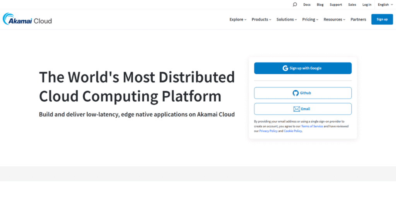Click the blue Sign up button

[x=382, y=19]
